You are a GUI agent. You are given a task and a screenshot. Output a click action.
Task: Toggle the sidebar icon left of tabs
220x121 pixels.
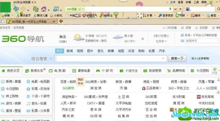point(2,21)
